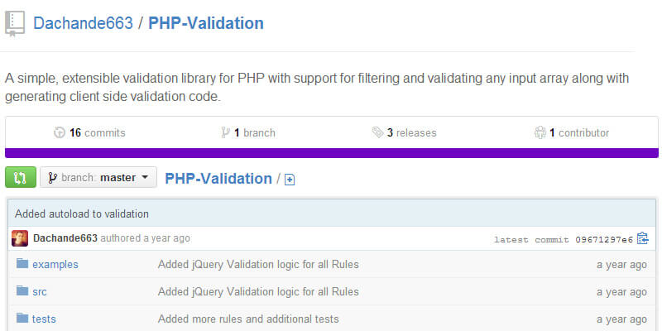Image resolution: width=662 pixels, height=331 pixels.
Task: Click the repository book icon
Action: point(15,22)
